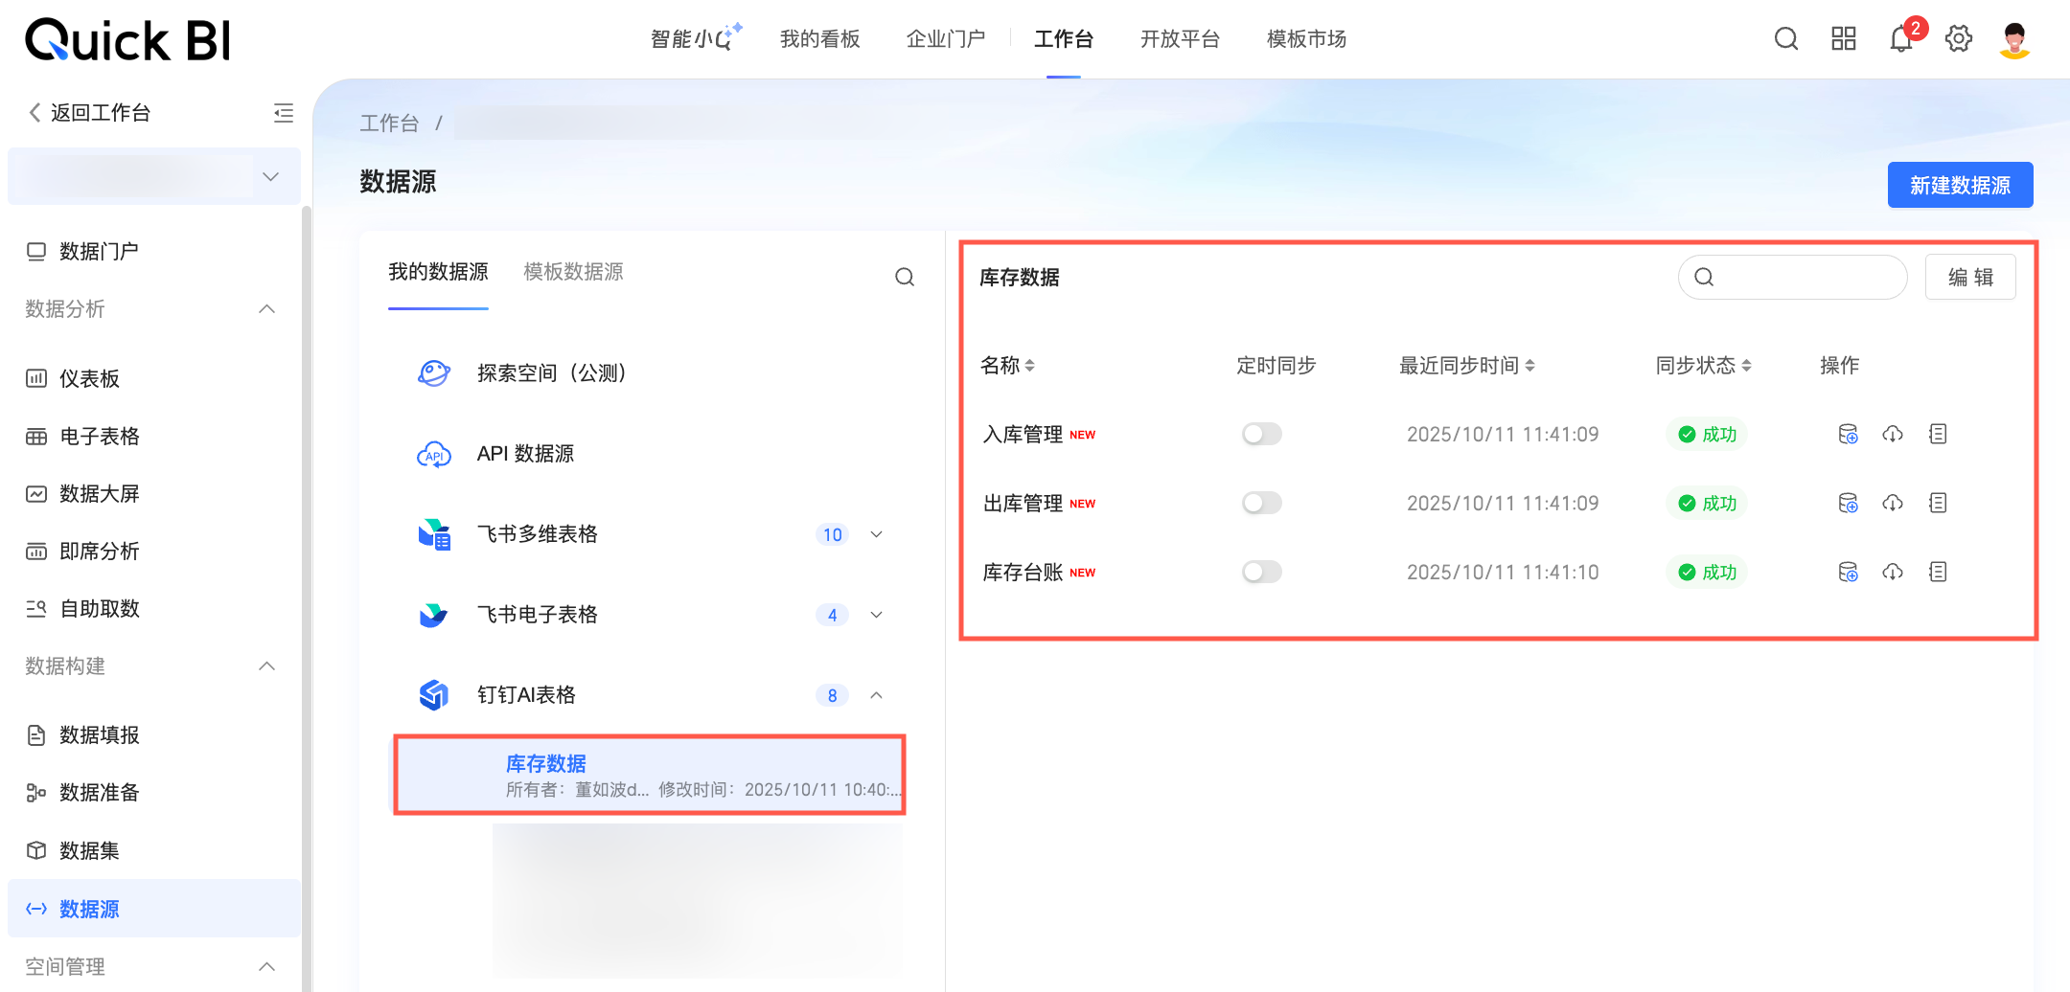Sync 出库管理 table via cloud icon
The height and width of the screenshot is (992, 2070).
click(1893, 503)
